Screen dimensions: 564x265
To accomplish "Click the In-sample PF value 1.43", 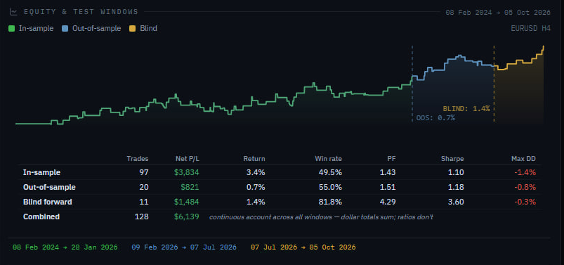I will [x=388, y=172].
